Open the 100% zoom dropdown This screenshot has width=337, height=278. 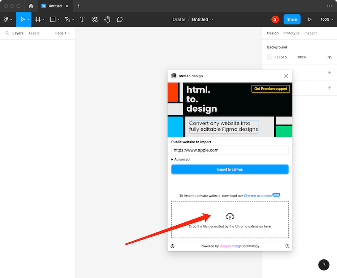pyautogui.click(x=326, y=19)
